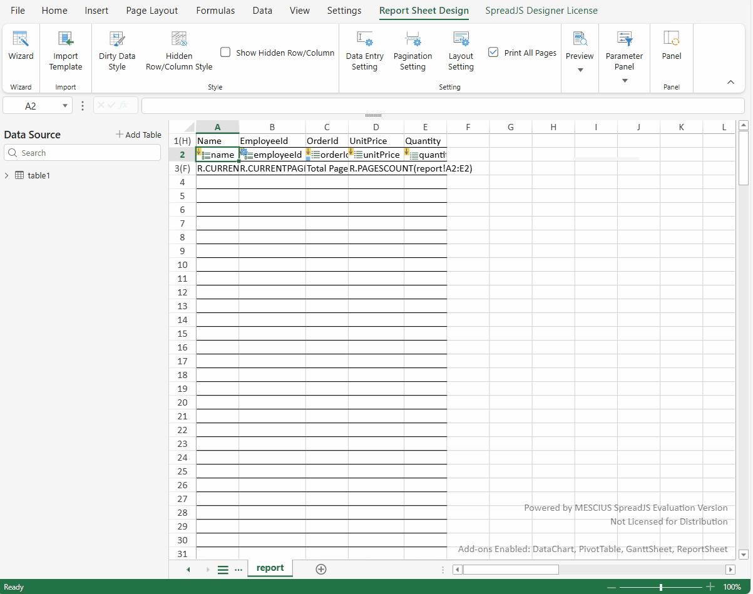Enable Show Hidden Row/Column checkbox
753x594 pixels.
226,53
